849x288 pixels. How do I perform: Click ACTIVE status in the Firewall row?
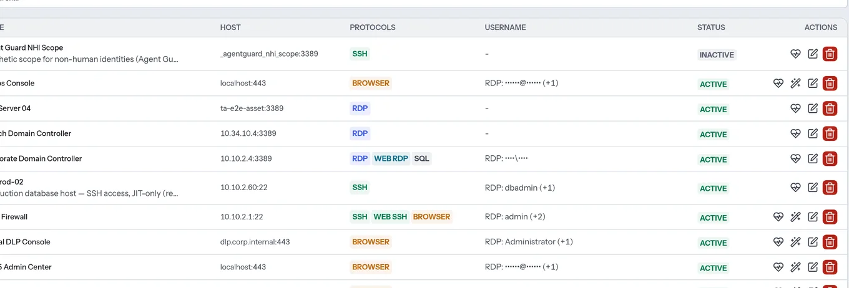tap(713, 218)
